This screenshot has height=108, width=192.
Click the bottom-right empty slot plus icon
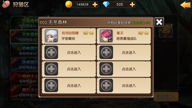click(106, 85)
